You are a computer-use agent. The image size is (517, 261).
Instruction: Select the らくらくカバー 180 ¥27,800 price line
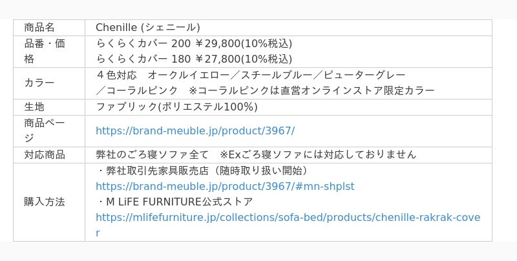click(x=194, y=59)
